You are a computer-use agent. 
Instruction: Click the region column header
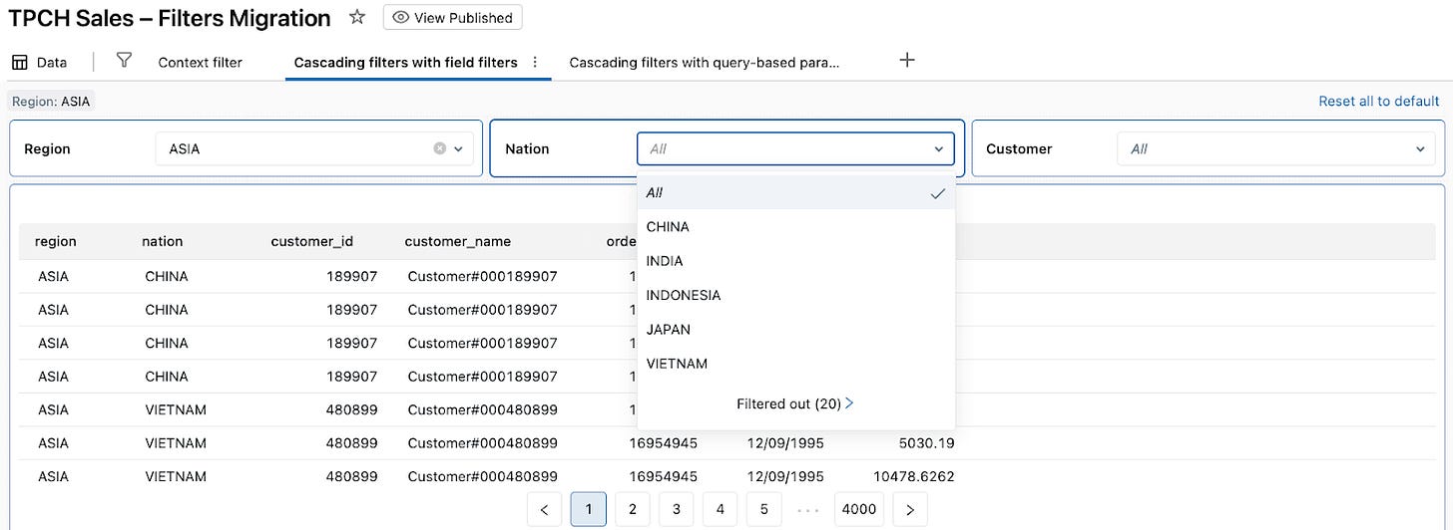pos(56,241)
